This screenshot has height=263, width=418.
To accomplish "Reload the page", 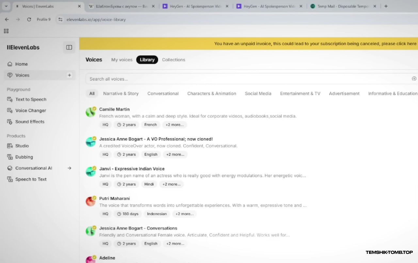I will click(x=29, y=20).
